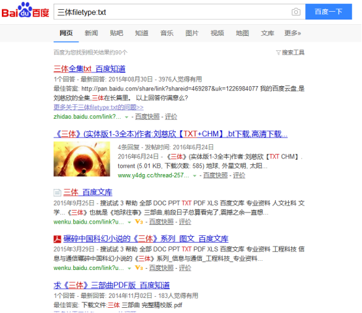Switch to the 新闻 tab
Screen dimensions: 362x313
pos(91,33)
